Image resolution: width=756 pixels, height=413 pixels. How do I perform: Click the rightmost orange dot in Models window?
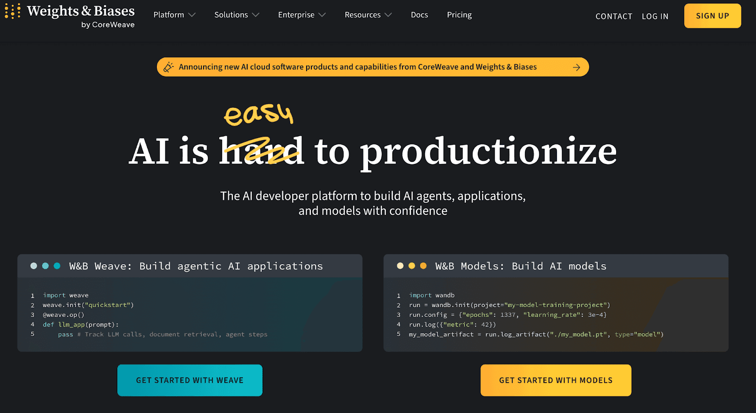(x=423, y=266)
